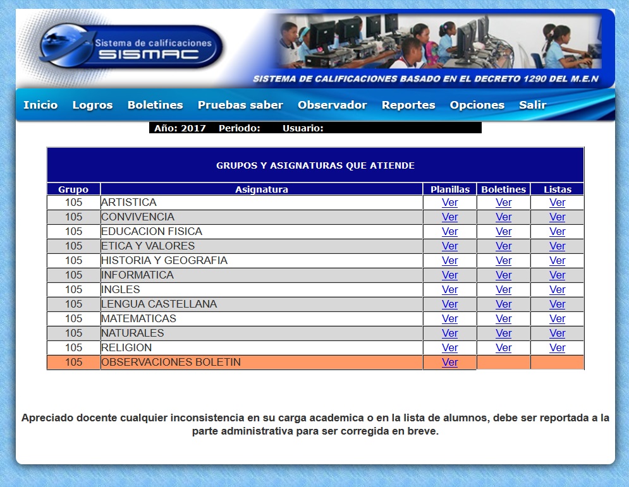
Task: Open Ver link for OBSERVACIONES BOLETIN
Action: pyautogui.click(x=449, y=362)
